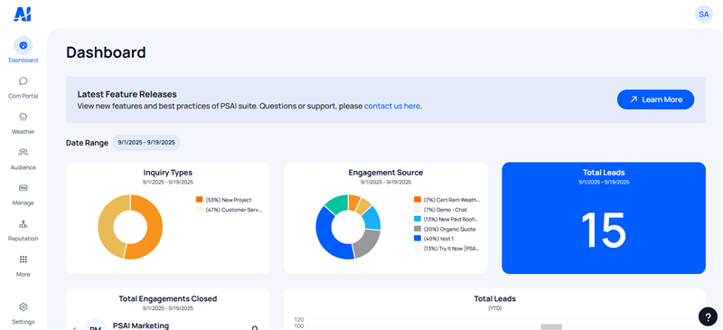
Task: Follow the 'contact us here' link
Action: click(x=392, y=106)
